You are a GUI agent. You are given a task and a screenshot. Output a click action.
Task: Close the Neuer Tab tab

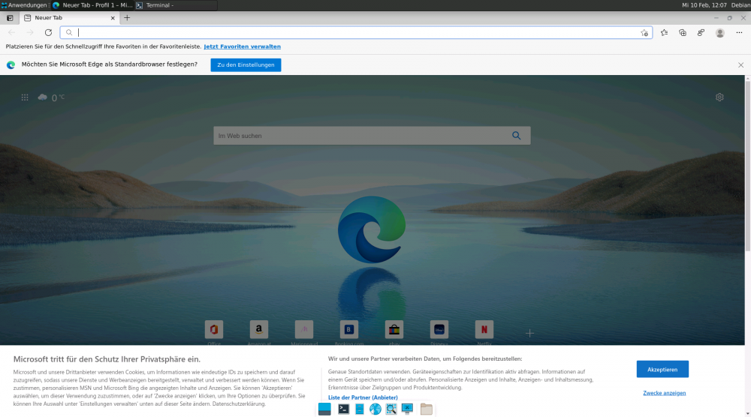pos(113,18)
